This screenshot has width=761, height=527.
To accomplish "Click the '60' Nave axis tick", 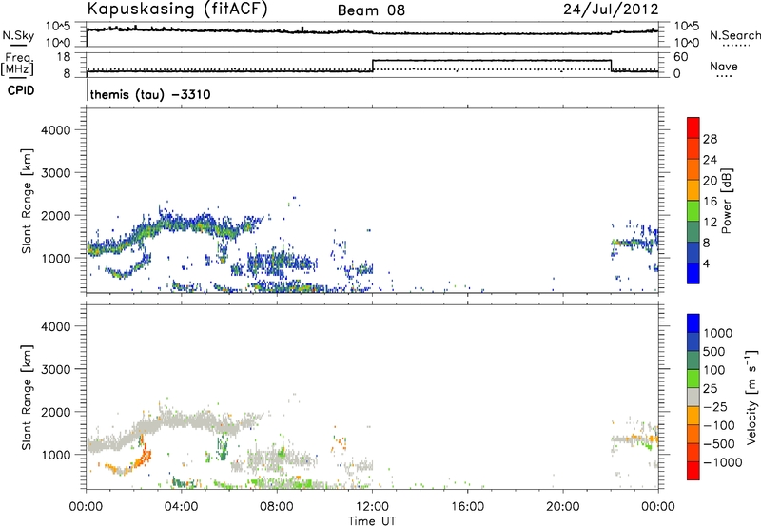I will [x=681, y=57].
